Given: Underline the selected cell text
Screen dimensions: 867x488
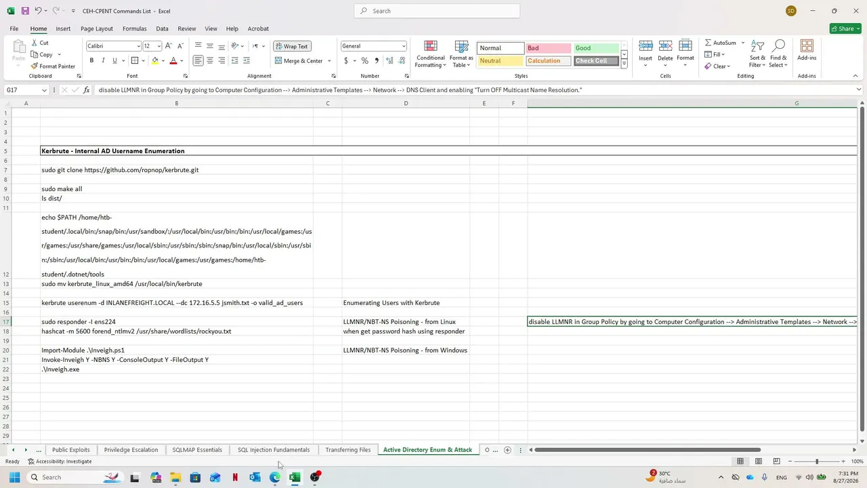Looking at the screenshot, I should pos(114,60).
